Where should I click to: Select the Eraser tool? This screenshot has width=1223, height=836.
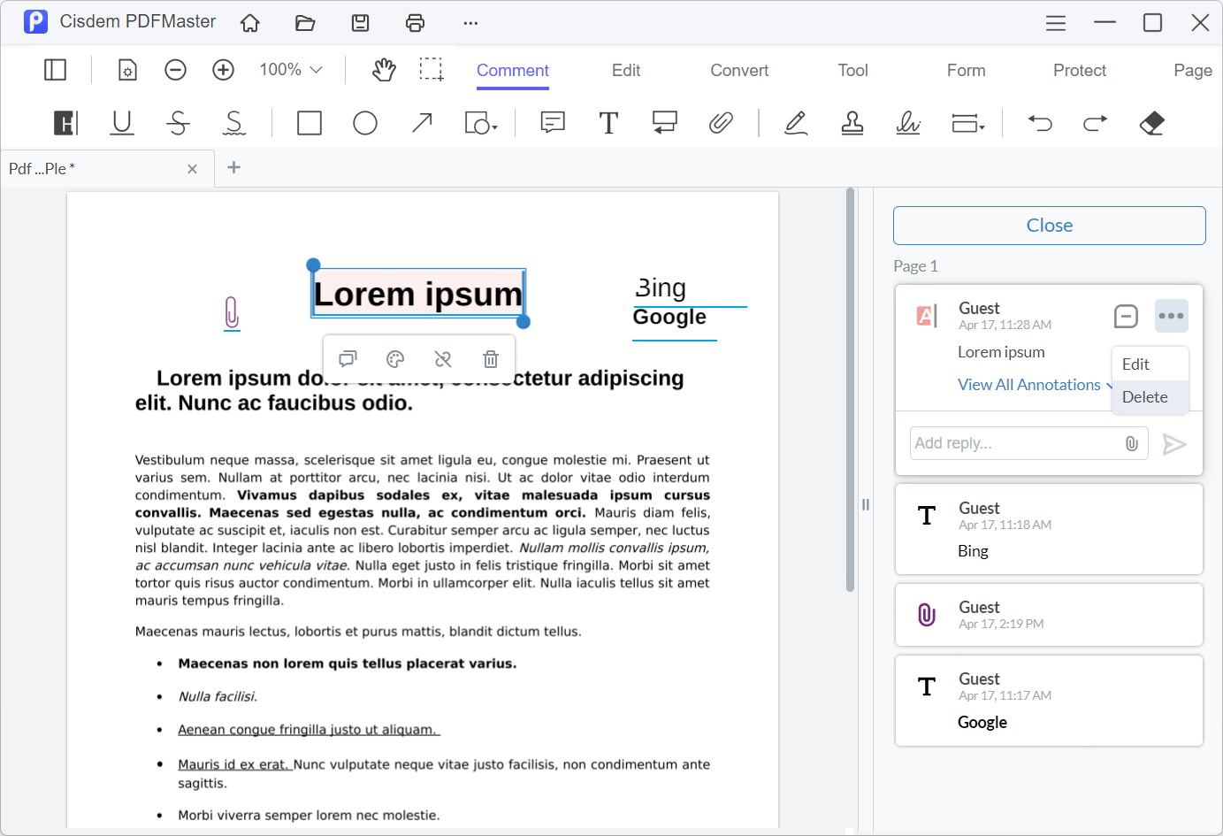pos(1152,123)
